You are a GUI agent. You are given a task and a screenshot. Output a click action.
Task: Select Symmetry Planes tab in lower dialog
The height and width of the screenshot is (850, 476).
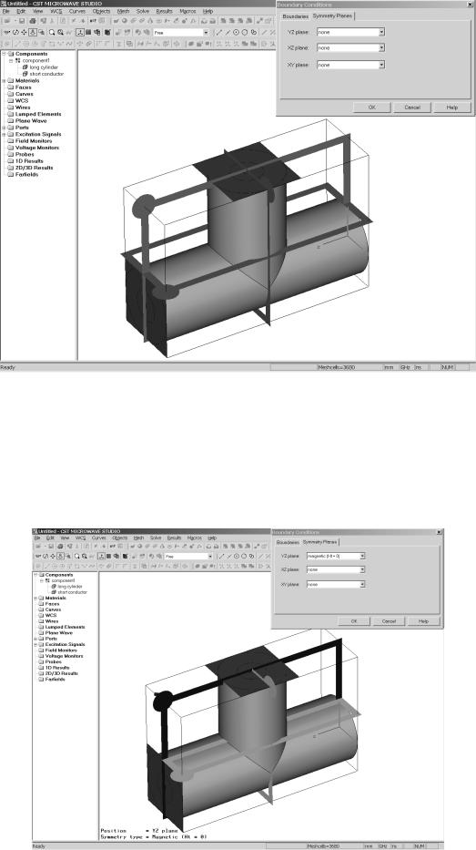tap(319, 542)
